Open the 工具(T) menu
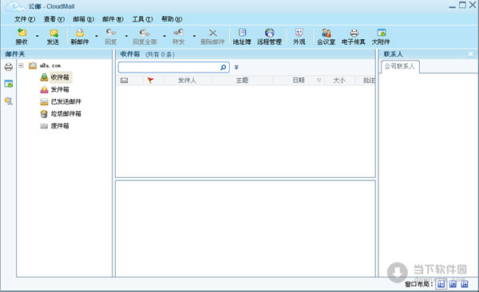This screenshot has height=292, width=479. pos(142,19)
